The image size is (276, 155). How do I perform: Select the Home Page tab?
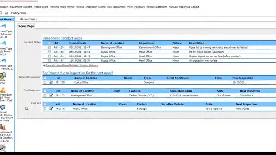(x=26, y=26)
